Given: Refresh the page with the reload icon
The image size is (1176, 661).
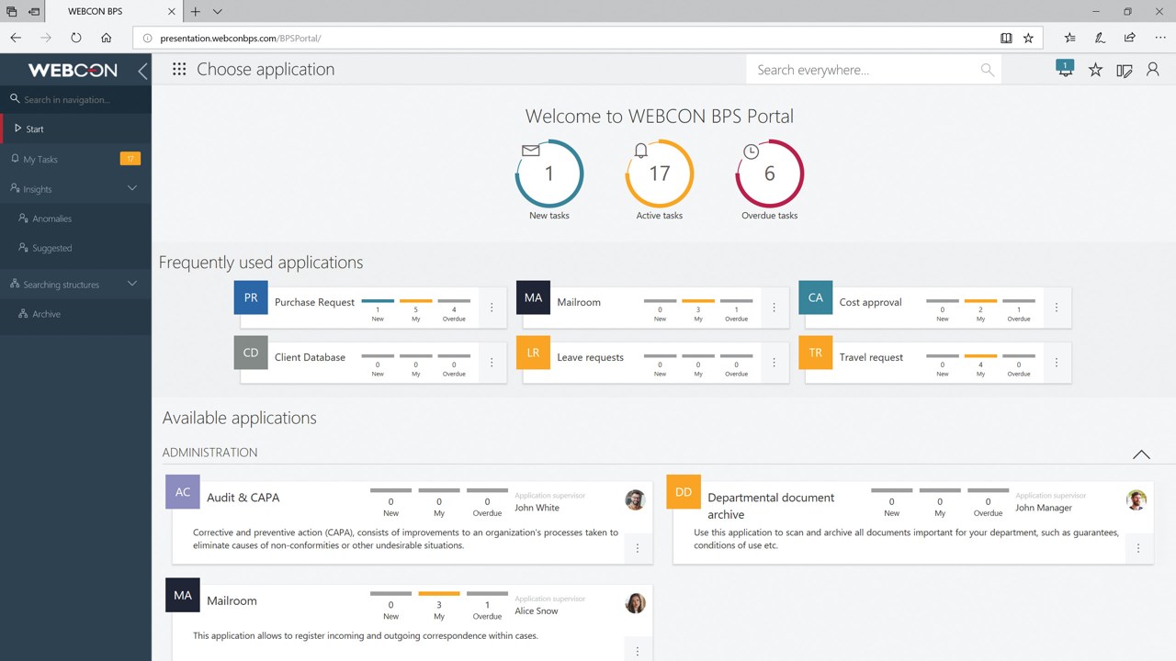Looking at the screenshot, I should coord(76,38).
